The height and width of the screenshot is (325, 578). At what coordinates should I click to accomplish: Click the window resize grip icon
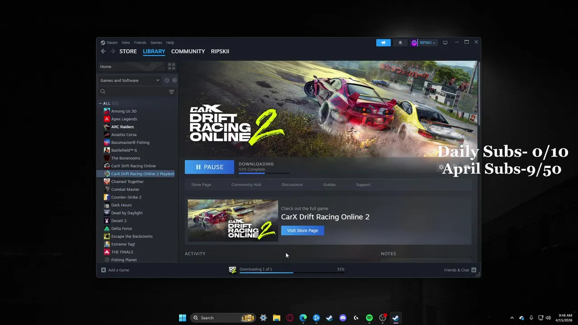[478, 274]
